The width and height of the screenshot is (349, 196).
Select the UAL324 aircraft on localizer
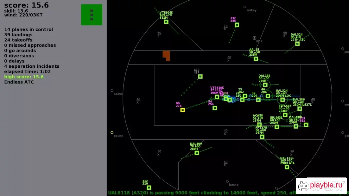pos(282,100)
